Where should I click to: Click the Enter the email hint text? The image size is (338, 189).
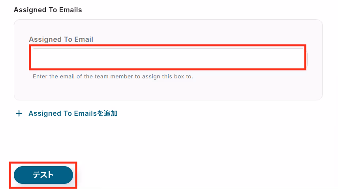113,76
